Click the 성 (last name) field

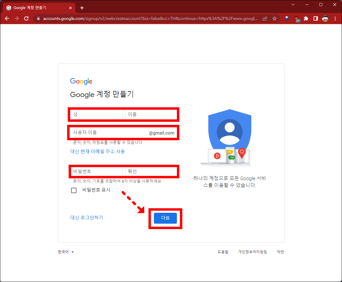(x=96, y=114)
